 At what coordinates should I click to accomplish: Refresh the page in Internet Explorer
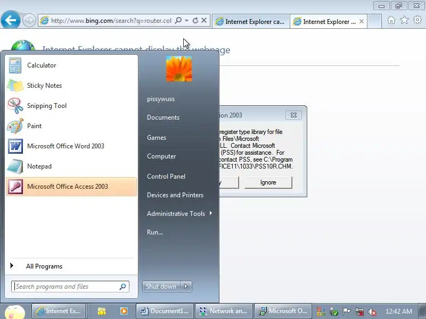(x=195, y=21)
